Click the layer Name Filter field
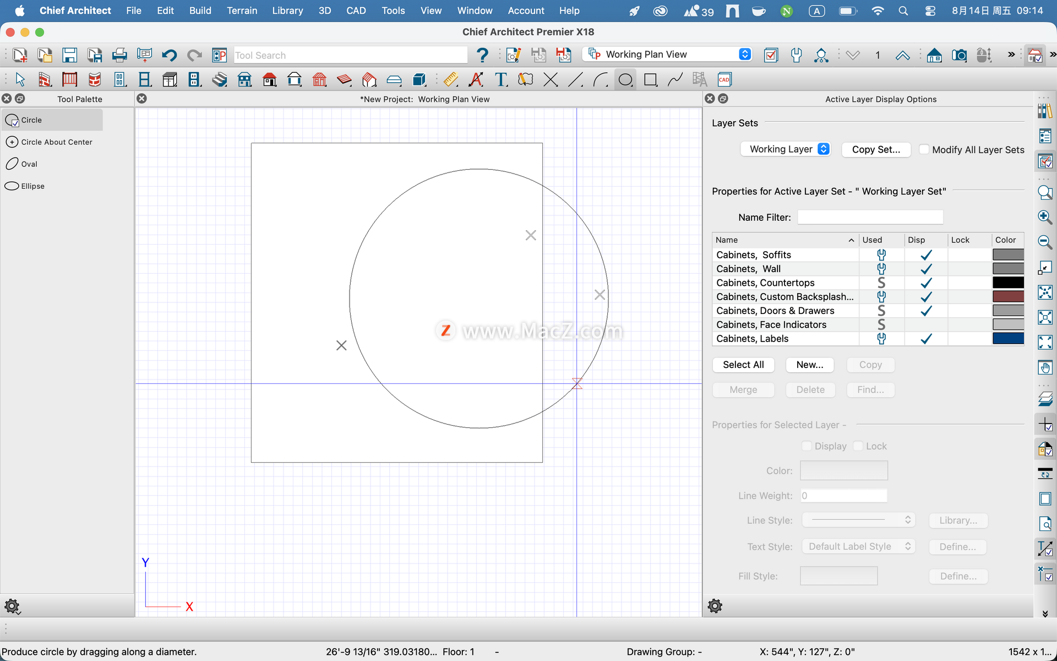Image resolution: width=1057 pixels, height=661 pixels. (870, 218)
